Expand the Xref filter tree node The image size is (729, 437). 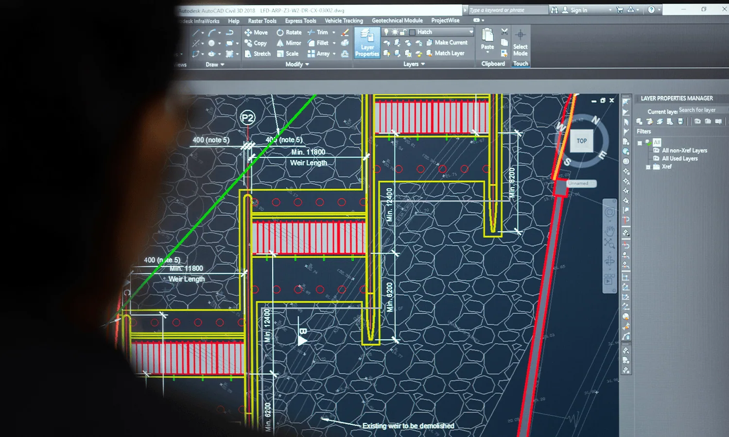click(648, 167)
